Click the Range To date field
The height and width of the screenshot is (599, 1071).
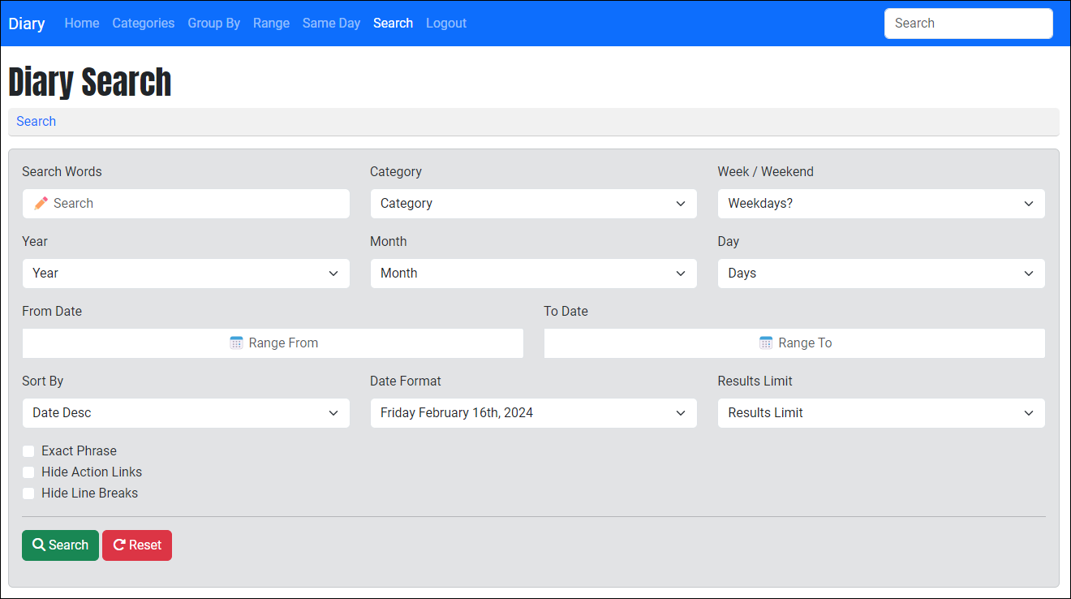[794, 343]
